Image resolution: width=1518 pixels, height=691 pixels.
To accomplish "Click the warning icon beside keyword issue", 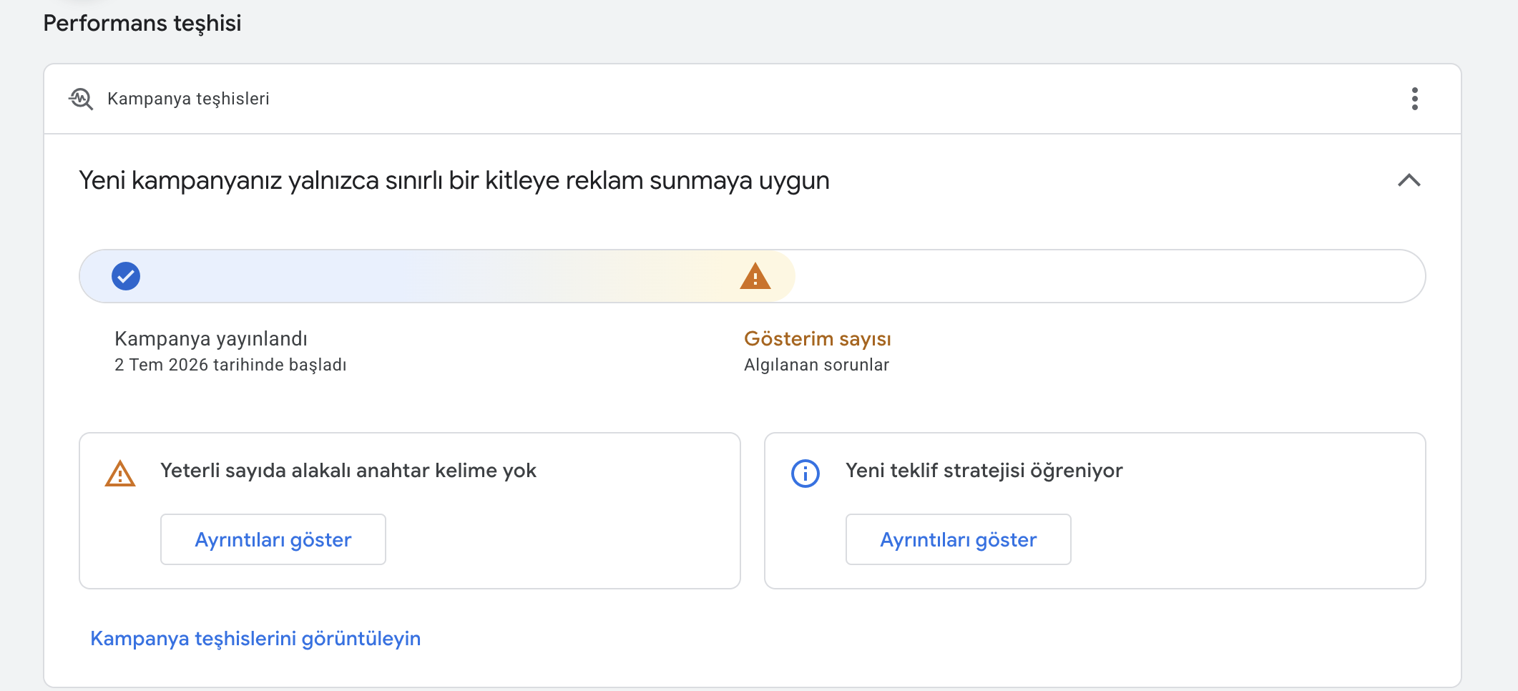I will tap(120, 473).
